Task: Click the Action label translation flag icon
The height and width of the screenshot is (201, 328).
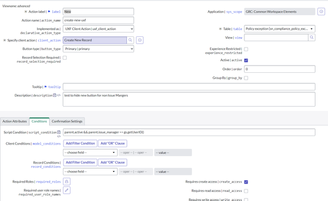Action: (49, 12)
